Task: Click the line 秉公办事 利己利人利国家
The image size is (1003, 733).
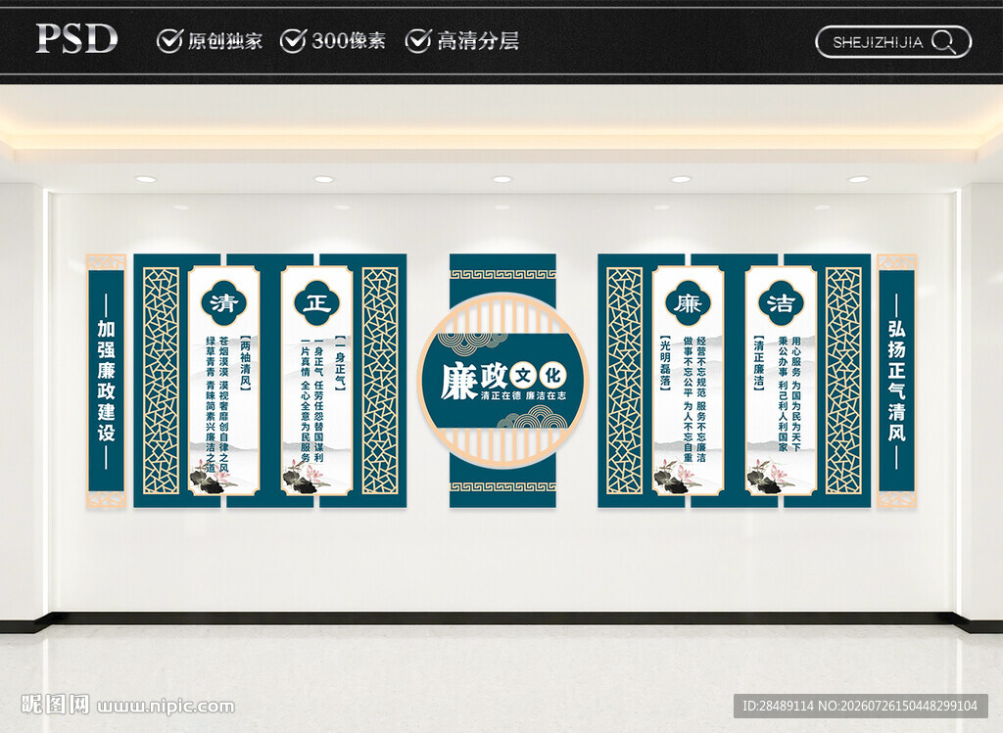Action: (x=783, y=394)
